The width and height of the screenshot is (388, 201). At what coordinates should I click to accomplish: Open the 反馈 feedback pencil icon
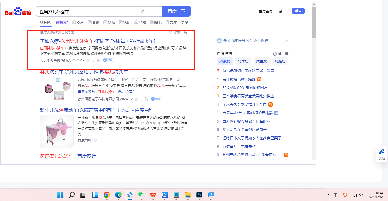pyautogui.click(x=381, y=152)
